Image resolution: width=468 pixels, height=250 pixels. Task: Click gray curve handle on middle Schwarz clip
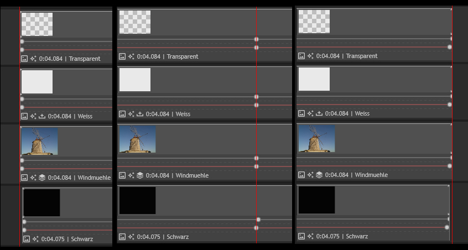(258, 220)
